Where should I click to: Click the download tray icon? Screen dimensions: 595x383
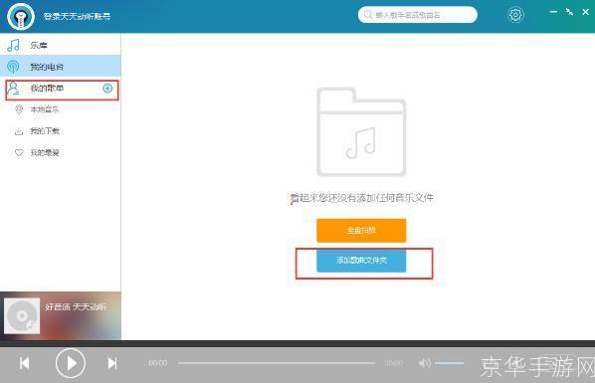click(19, 131)
